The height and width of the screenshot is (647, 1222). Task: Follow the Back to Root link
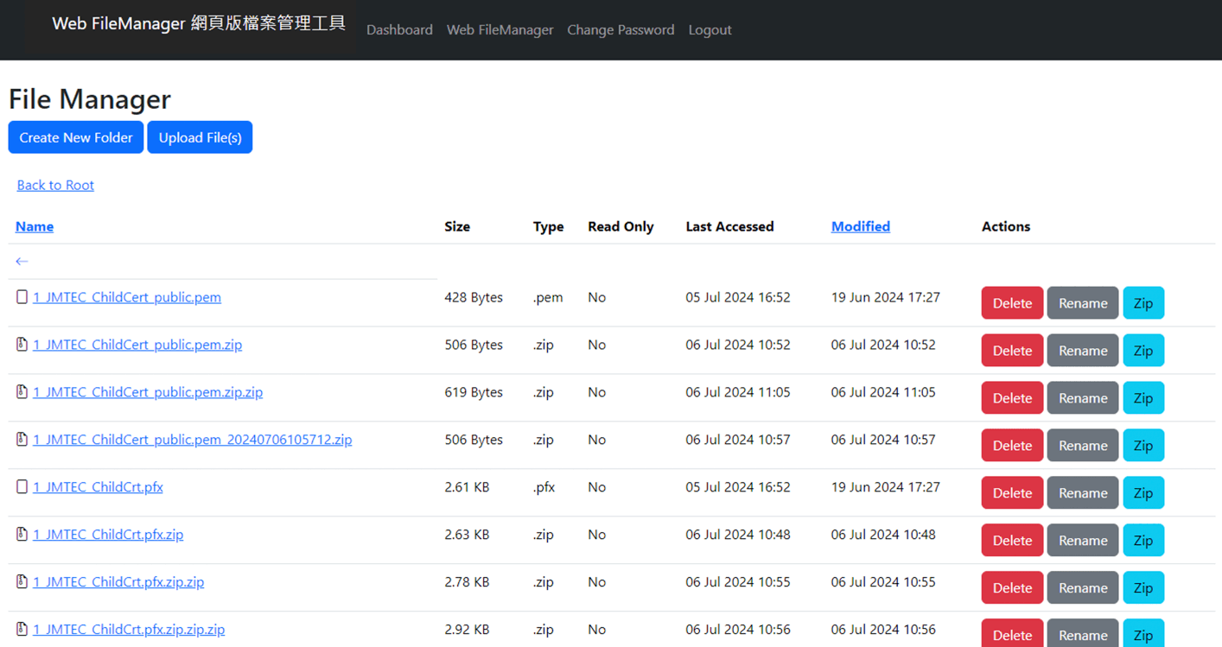pos(55,185)
